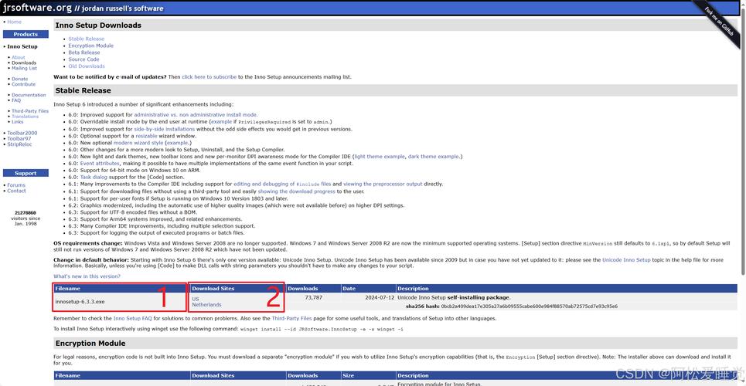Click 'click here to subscribe' link
The height and width of the screenshot is (386, 746).
point(209,77)
